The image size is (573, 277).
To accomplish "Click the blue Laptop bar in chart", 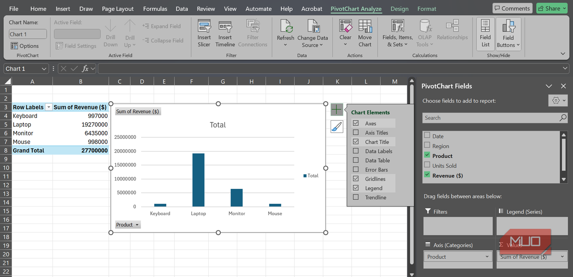I will tap(198, 180).
